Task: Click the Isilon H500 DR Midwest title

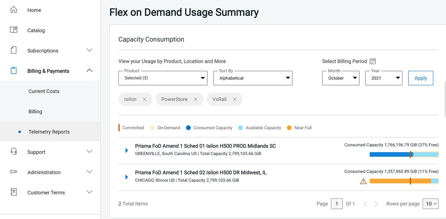Action: tap(201, 172)
